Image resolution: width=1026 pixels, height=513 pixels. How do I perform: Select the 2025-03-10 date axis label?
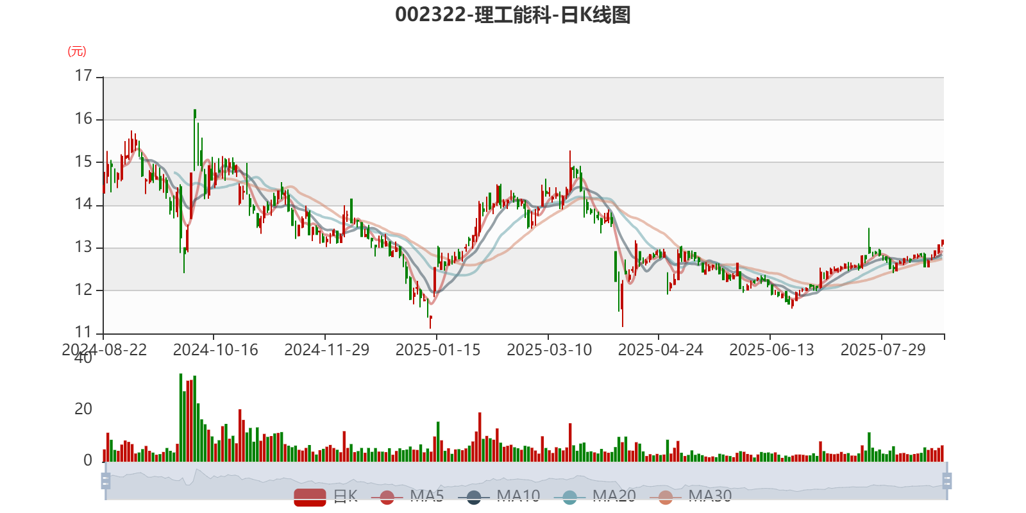(x=550, y=350)
